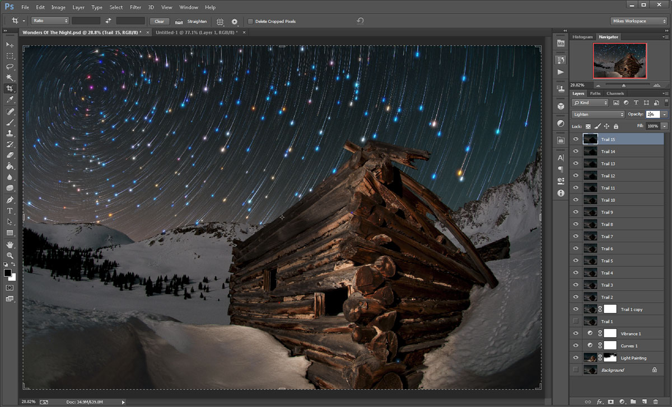Add a layer mask
Screen dimensions: 672x407
(x=611, y=401)
